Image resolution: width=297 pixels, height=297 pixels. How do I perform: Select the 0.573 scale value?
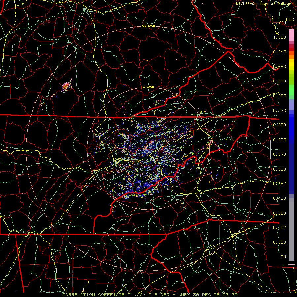coord(280,154)
